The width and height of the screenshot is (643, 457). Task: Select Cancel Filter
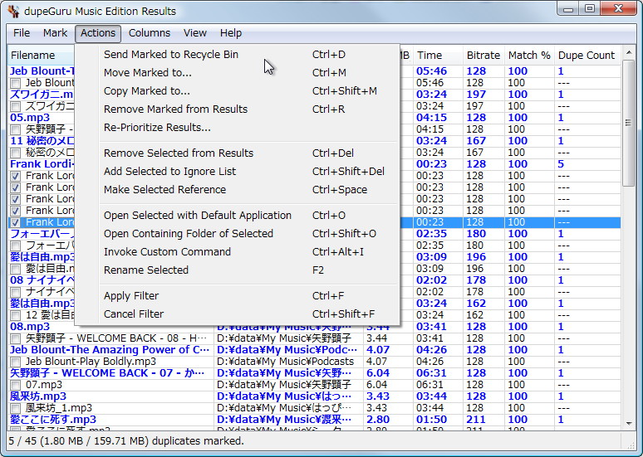(x=237, y=314)
